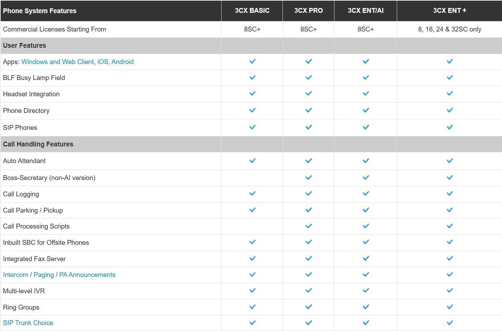Open the iOS apps link
502x331 pixels.
click(x=102, y=62)
